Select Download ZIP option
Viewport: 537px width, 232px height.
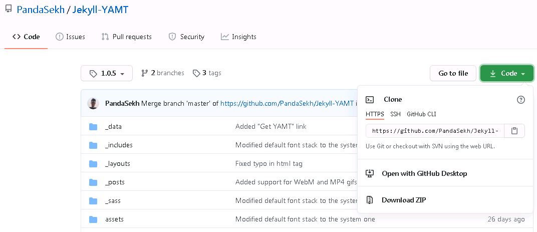click(404, 200)
